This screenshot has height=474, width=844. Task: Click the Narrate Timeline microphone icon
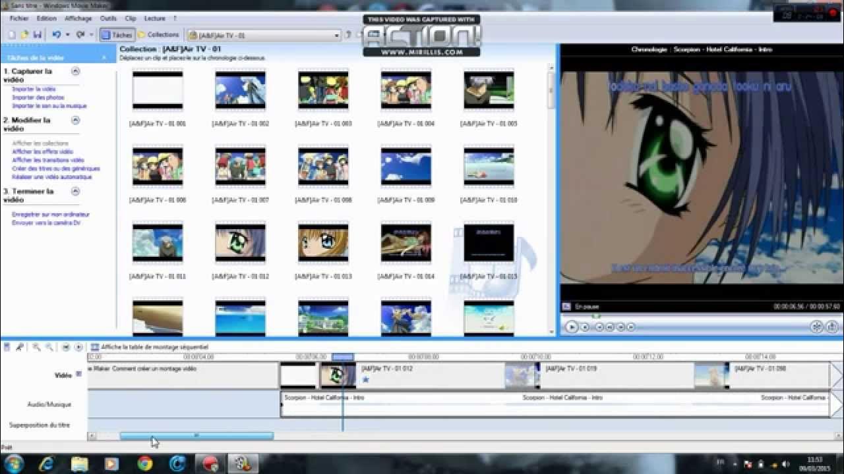20,347
